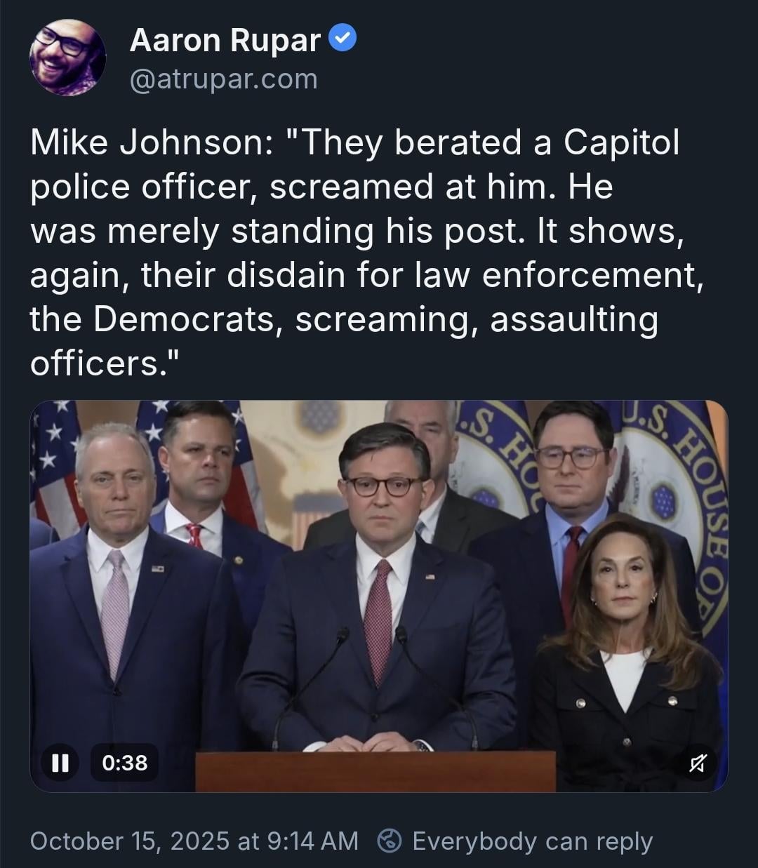
Task: Unmute the video's sound
Action: [x=697, y=763]
